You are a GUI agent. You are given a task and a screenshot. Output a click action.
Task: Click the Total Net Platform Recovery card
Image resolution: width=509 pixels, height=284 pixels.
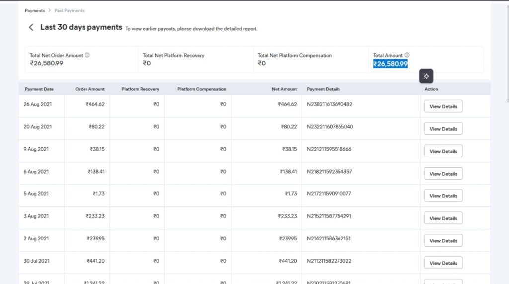(195, 59)
